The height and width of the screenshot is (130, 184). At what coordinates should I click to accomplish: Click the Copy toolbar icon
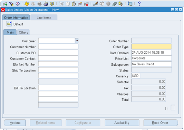[68, 4]
